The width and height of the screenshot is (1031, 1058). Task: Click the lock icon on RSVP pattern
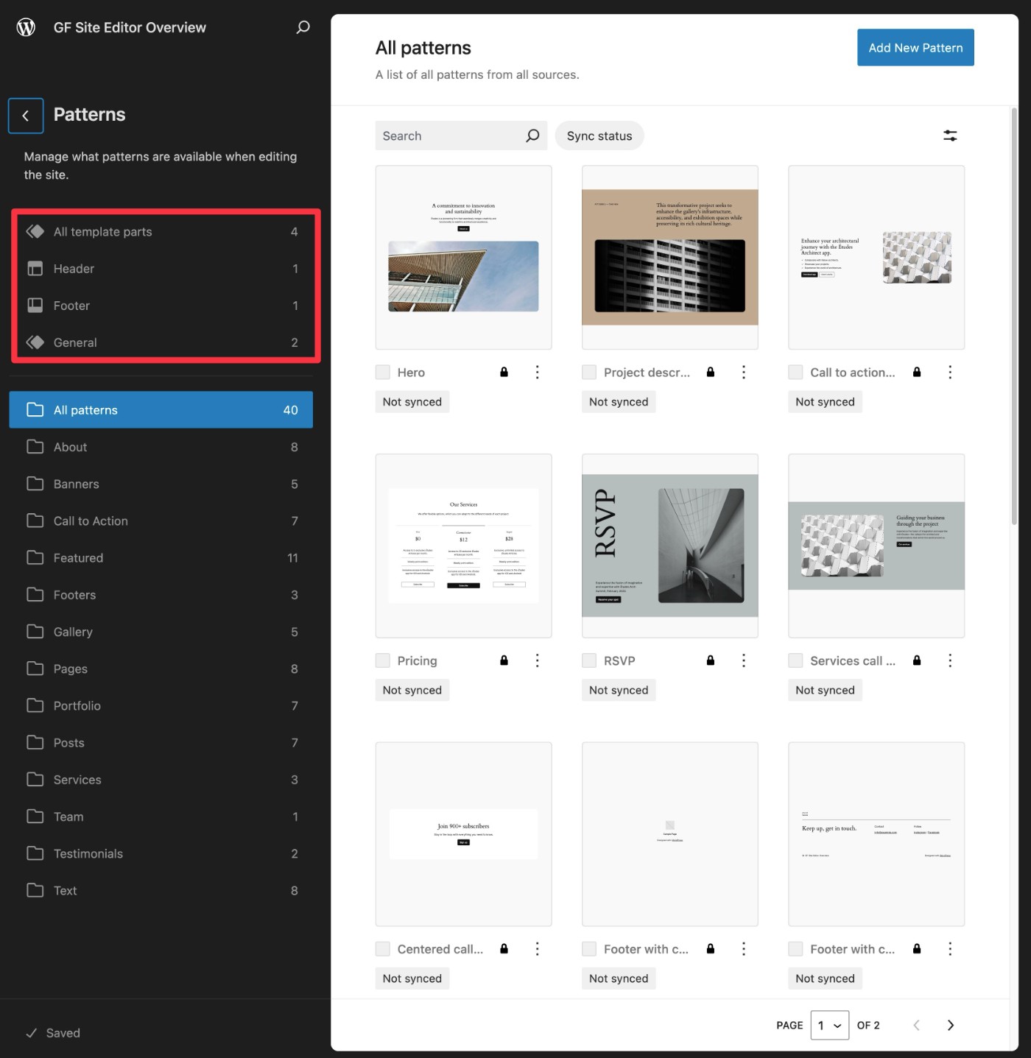(x=710, y=660)
